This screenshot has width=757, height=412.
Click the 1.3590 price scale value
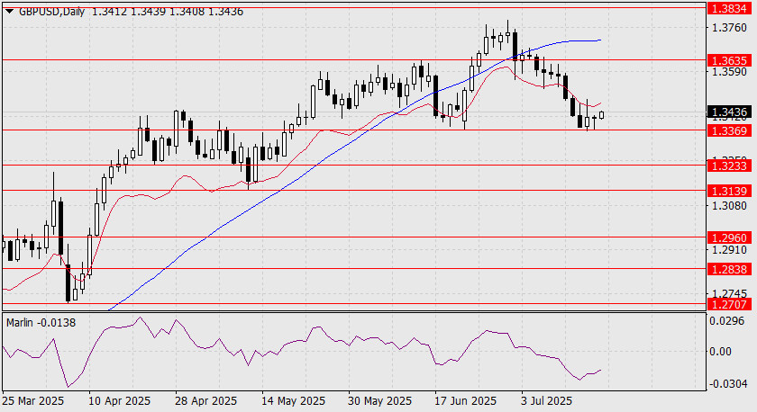pyautogui.click(x=729, y=72)
